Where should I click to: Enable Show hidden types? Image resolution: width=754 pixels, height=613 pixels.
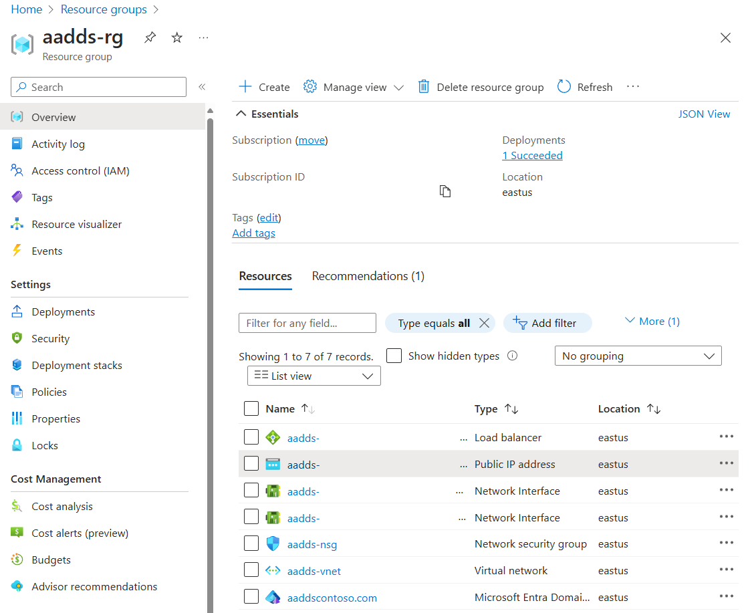[394, 356]
